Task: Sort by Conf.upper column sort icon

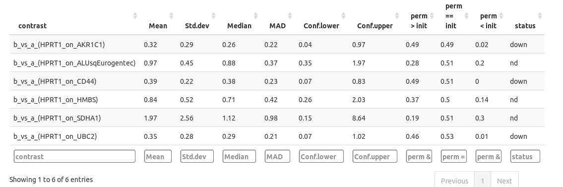Action: pyautogui.click(x=397, y=15)
